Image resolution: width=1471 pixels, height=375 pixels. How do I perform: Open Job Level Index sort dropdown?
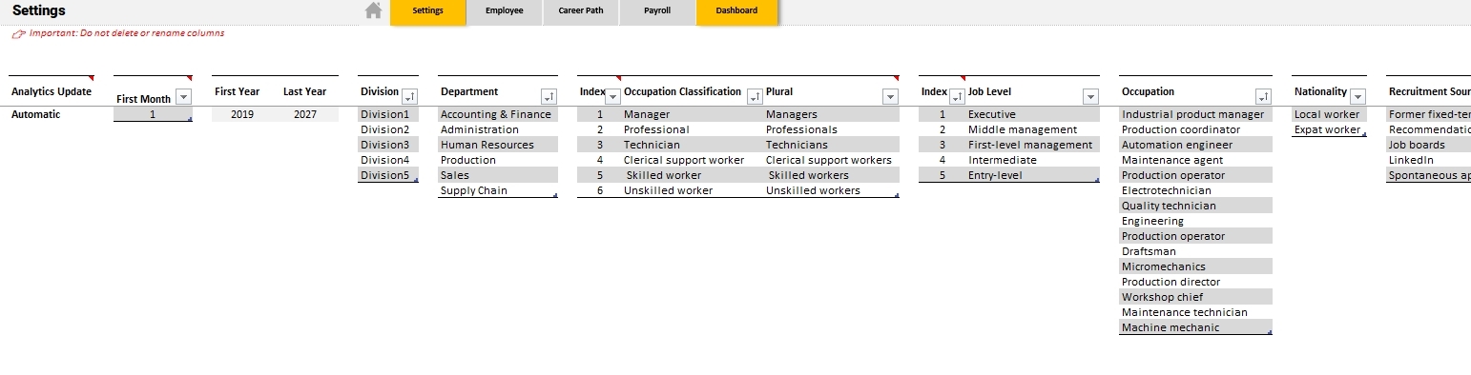click(x=958, y=97)
